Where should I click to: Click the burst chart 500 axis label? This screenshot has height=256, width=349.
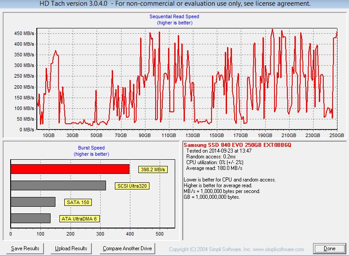(x=160, y=234)
